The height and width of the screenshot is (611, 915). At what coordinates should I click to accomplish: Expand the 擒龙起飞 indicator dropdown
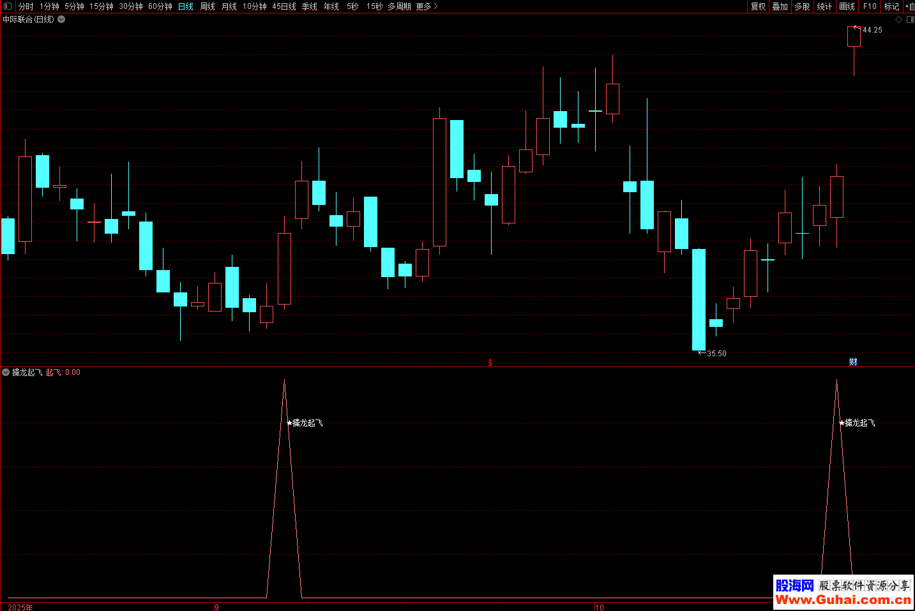point(6,372)
